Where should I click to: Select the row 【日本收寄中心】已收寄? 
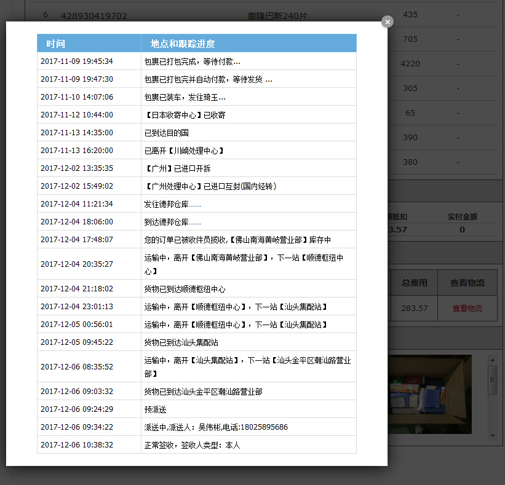pyautogui.click(x=249, y=114)
